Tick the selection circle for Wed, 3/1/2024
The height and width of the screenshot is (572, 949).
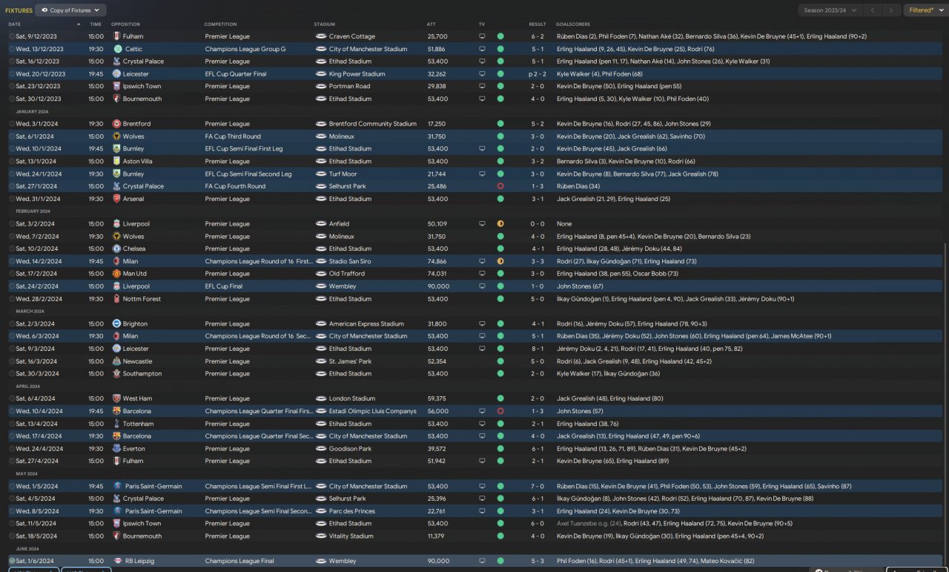12,124
